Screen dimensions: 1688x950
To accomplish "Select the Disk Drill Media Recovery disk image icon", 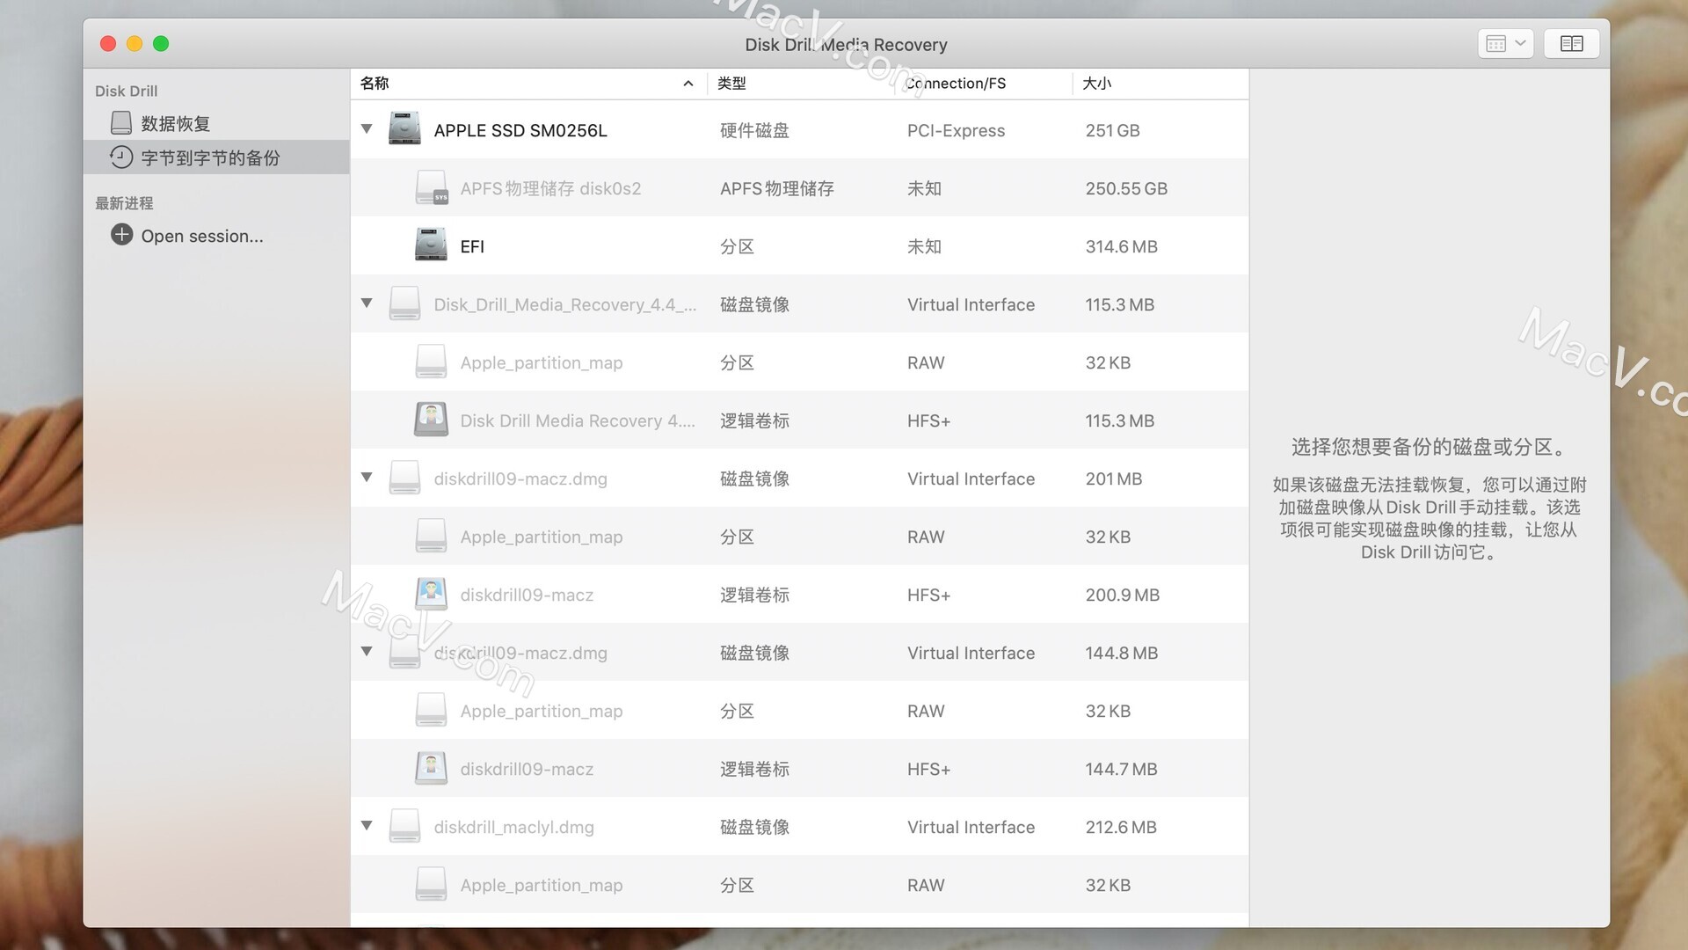I will click(404, 303).
